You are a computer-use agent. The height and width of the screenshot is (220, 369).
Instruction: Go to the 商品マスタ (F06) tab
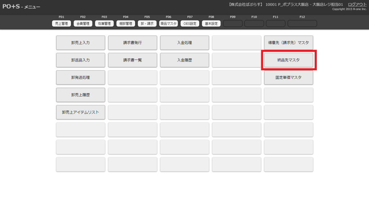[x=169, y=24]
